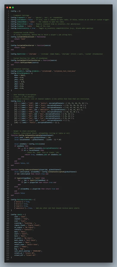The width and height of the screenshot is (117, 267).
Task: Select the '-- Standalone Custom Checks' comment
Action: [x=23, y=33]
